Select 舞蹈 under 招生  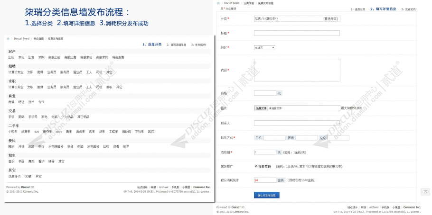click(x=31, y=161)
